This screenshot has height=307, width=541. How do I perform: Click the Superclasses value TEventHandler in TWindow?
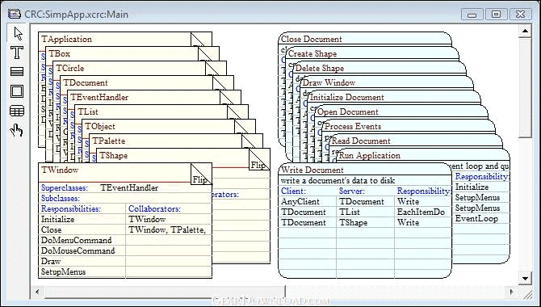point(129,188)
